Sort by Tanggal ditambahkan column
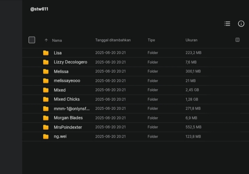 click(113, 40)
